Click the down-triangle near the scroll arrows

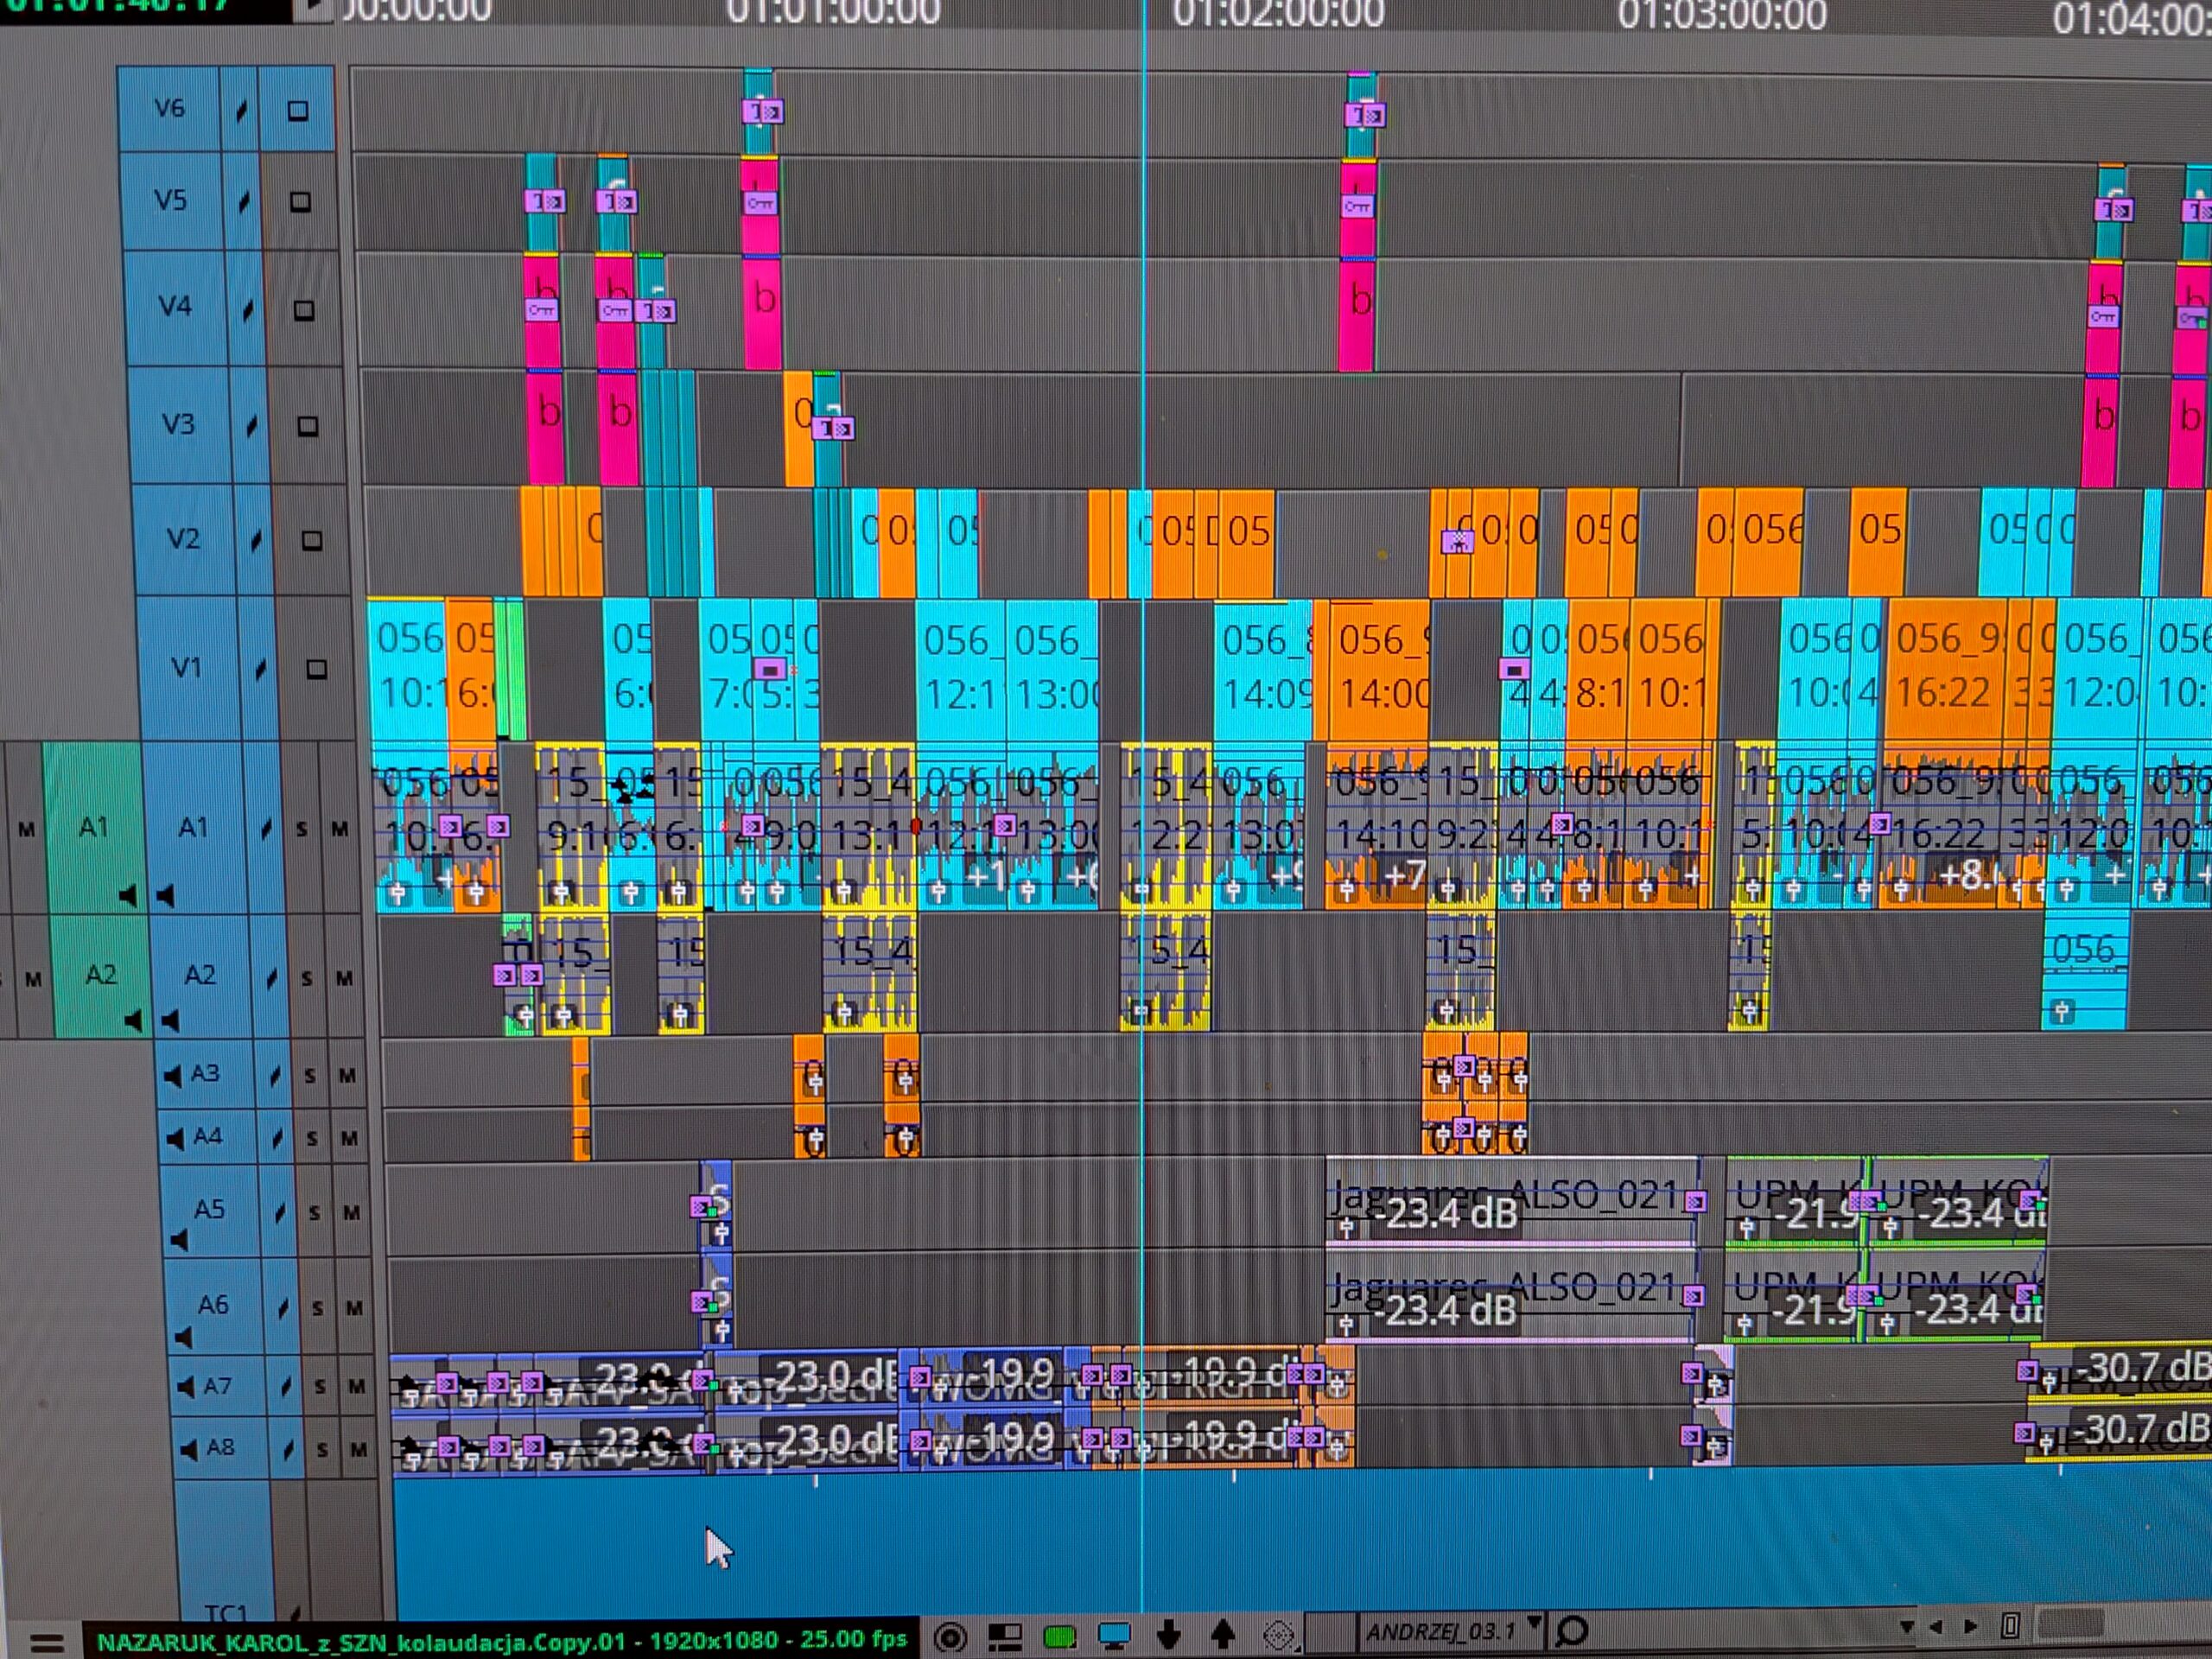[1906, 1627]
